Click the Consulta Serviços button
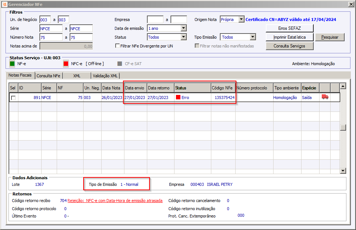This screenshot has height=230, width=356. (x=289, y=46)
